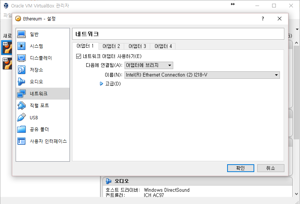300x204 pixels.
Task: Click the 다음에 연결됨(A) label
Action: pos(104,65)
